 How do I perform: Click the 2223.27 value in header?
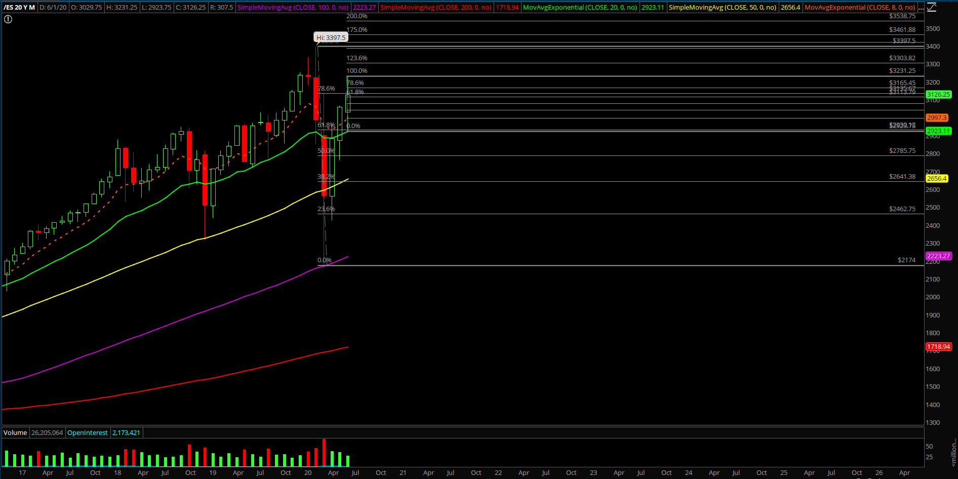coord(365,8)
